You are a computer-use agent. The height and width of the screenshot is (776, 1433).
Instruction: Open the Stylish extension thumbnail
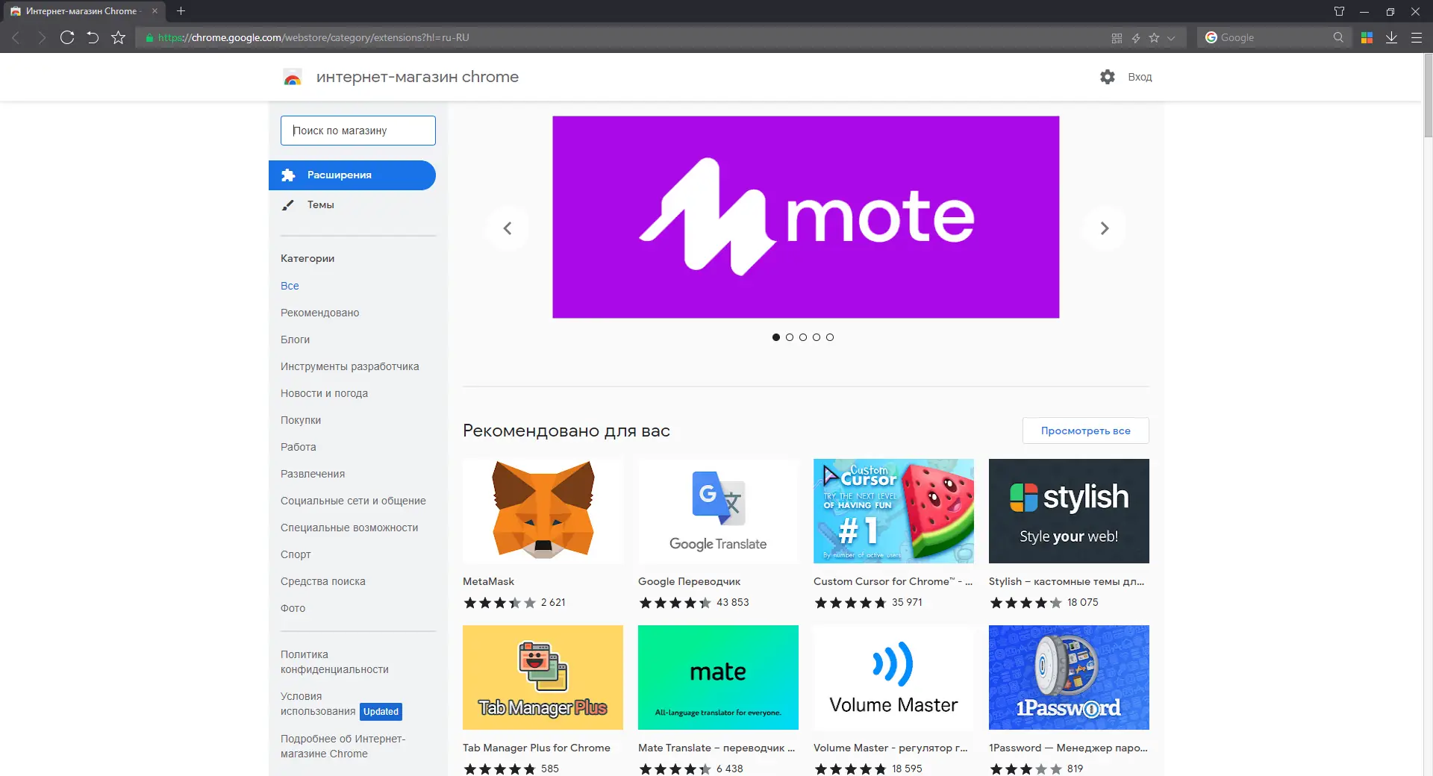(1069, 511)
